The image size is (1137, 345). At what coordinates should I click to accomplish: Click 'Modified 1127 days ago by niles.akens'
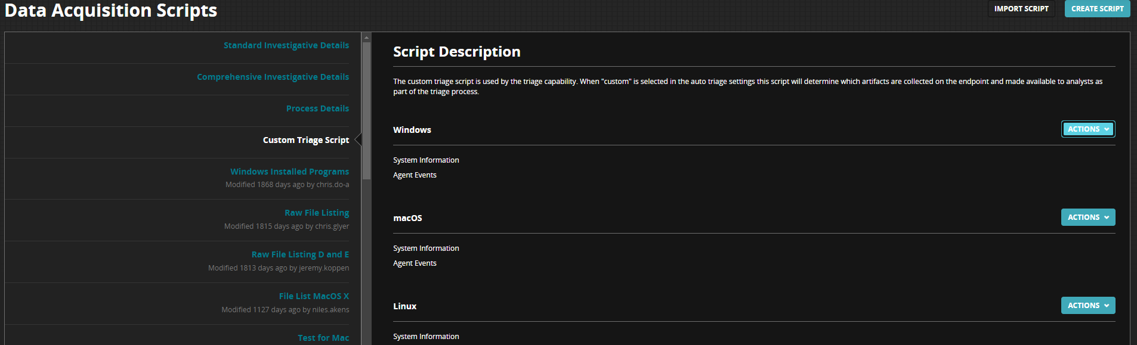point(285,310)
